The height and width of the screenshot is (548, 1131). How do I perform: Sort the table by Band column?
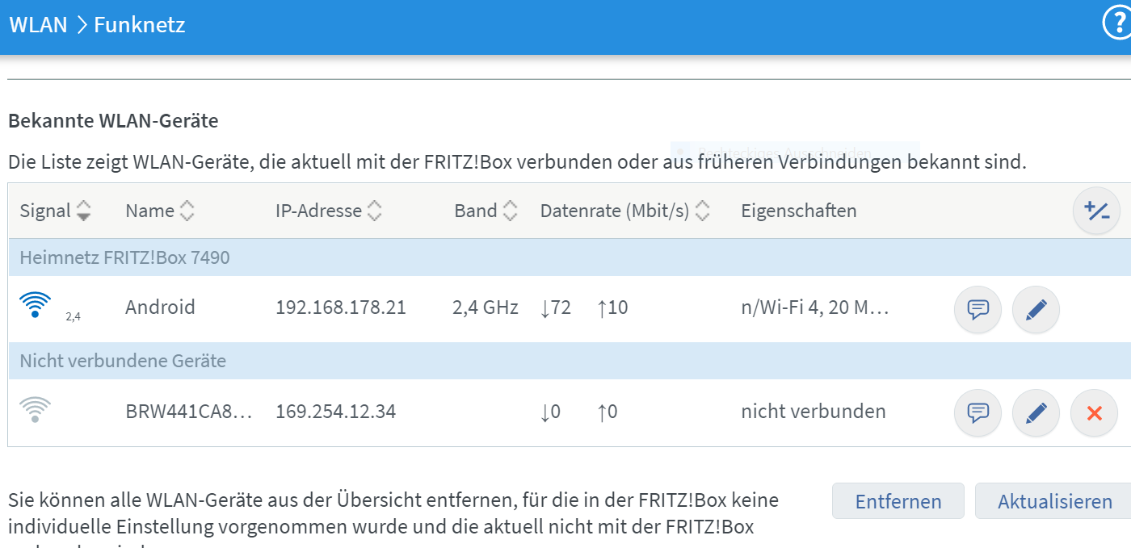486,211
